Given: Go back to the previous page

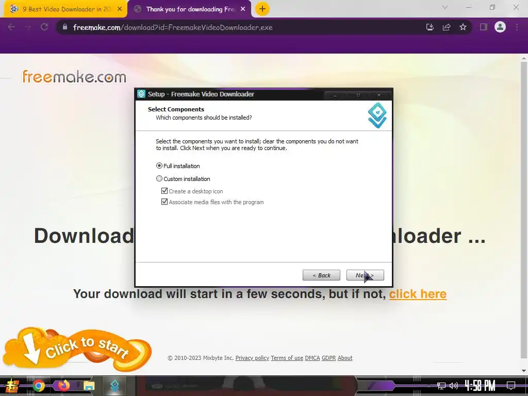Looking at the screenshot, I should pyautogui.click(x=11, y=27).
